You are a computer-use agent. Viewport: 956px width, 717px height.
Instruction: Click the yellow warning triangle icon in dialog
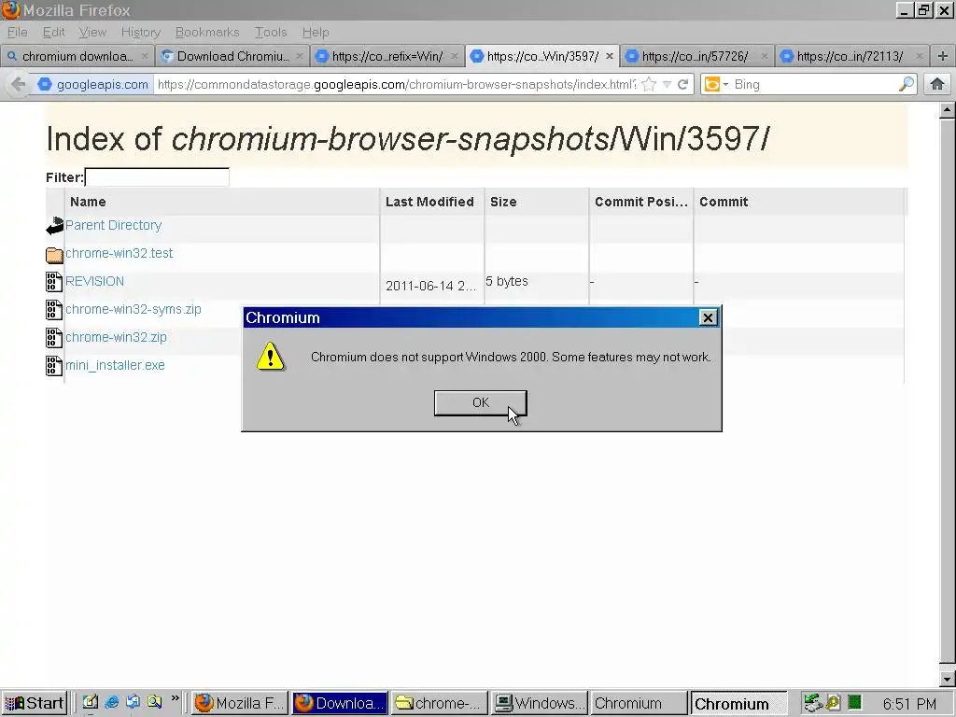[x=270, y=356]
